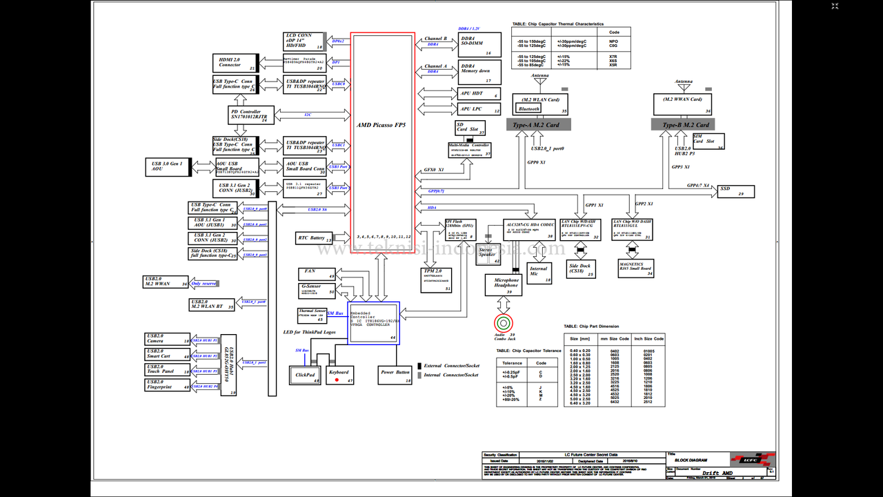The width and height of the screenshot is (883, 497).
Task: Select the USB2.0 Fingerprint block
Action: tap(168, 385)
